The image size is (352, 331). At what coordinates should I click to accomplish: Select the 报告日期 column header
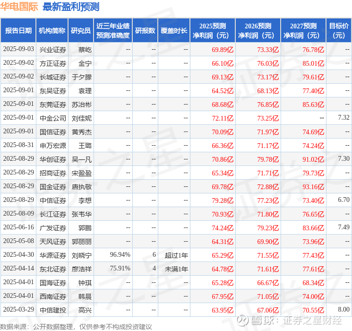pyautogui.click(x=18, y=31)
